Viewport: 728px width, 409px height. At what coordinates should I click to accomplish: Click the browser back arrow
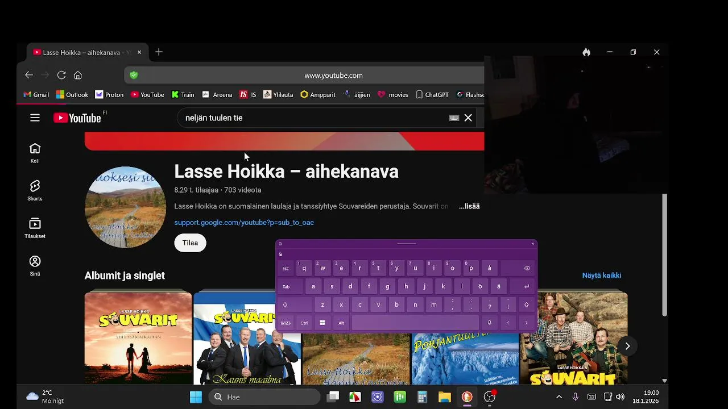tap(29, 75)
